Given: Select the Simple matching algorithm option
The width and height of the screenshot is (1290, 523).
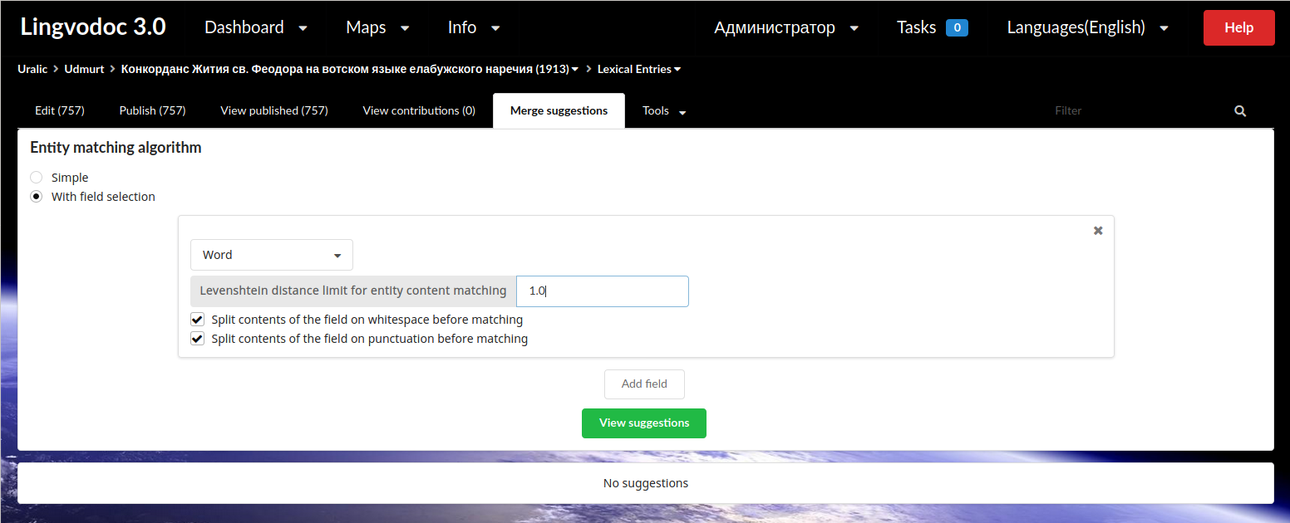Looking at the screenshot, I should 36,177.
